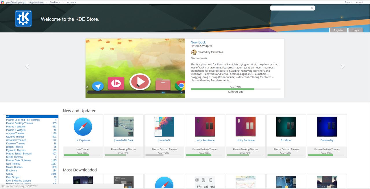Open Unity Ambiance thumbnail
This screenshot has height=189, width=370.
click(205, 127)
